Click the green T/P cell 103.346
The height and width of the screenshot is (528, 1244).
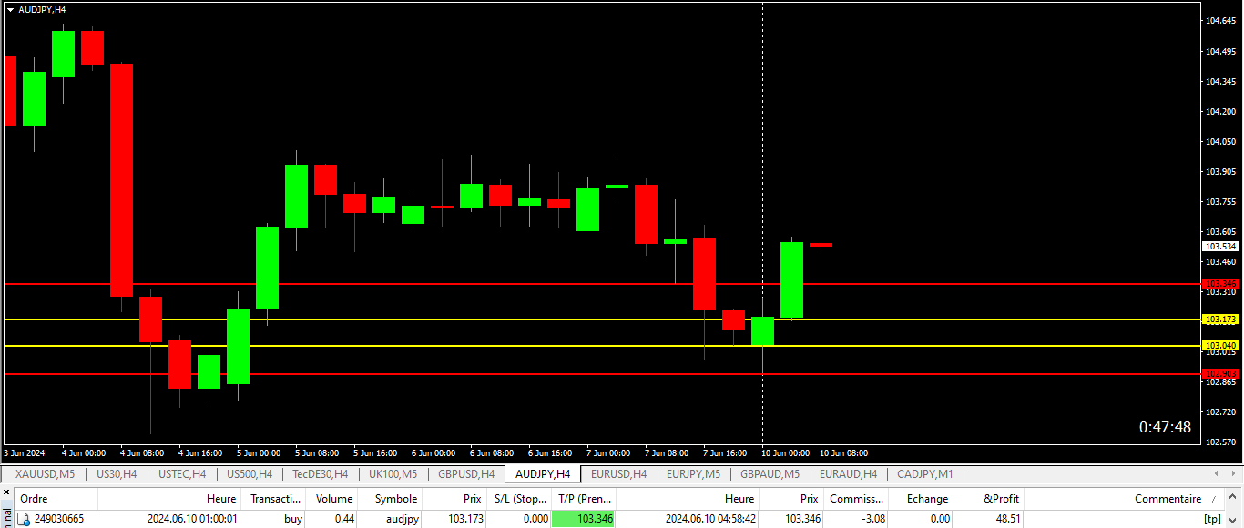[x=583, y=519]
